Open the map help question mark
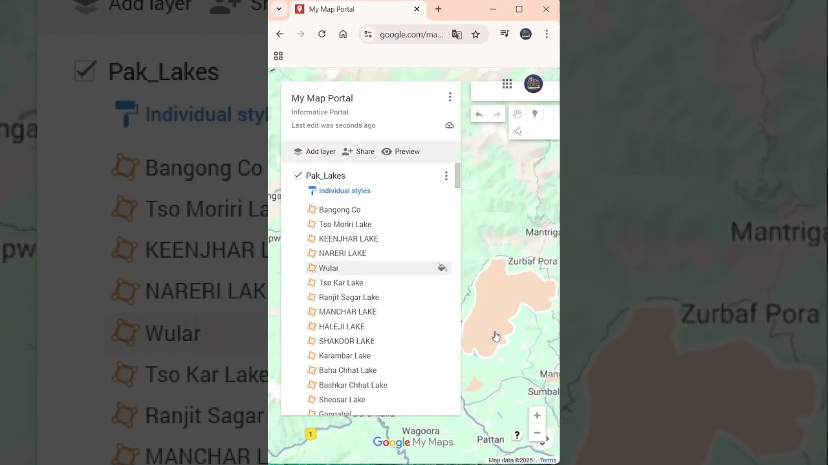Image resolution: width=828 pixels, height=465 pixels. click(x=517, y=436)
